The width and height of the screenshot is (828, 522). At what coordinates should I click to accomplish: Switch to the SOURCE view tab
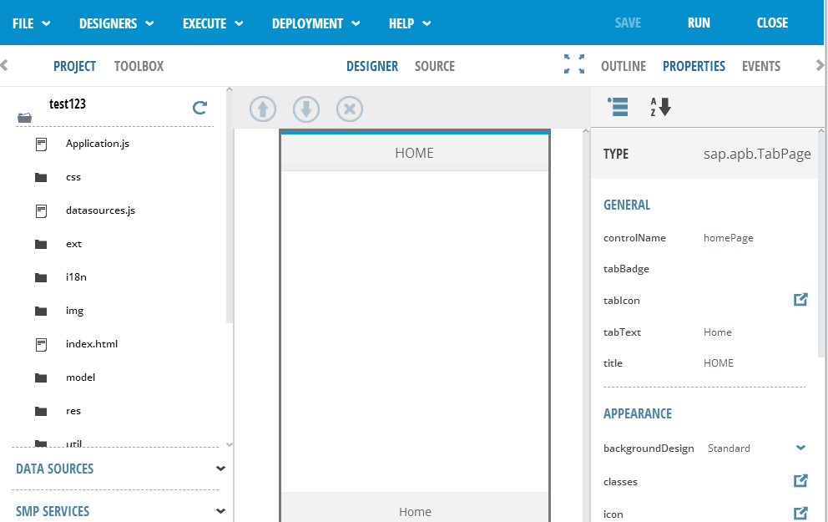tap(435, 66)
